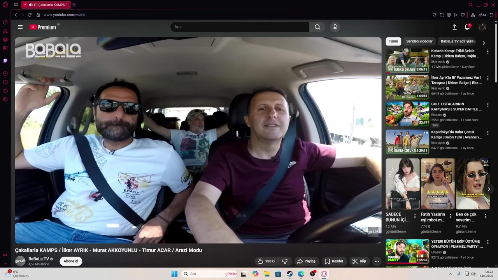Open the BaBaLa TV channel name link
This screenshot has width=498, height=280.
coord(39,259)
